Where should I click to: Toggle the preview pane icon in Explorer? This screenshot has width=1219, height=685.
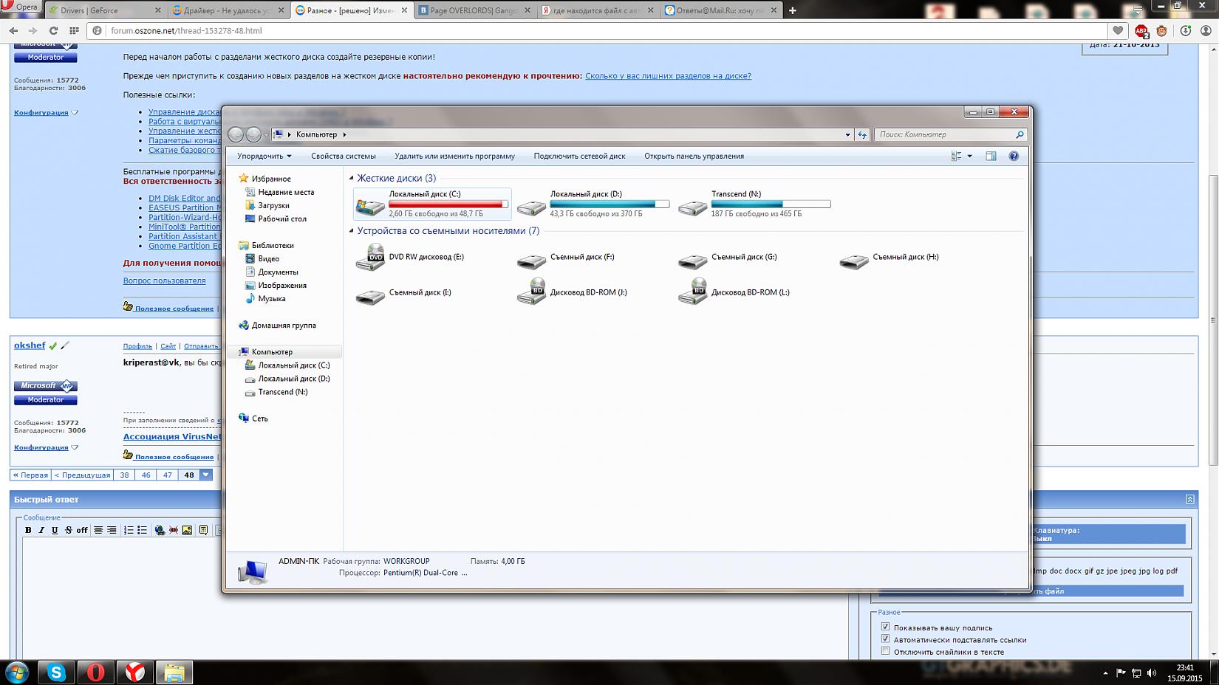(991, 156)
